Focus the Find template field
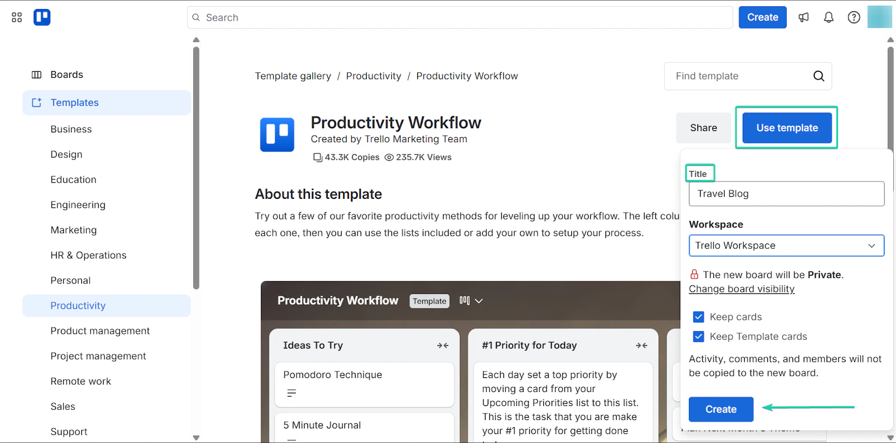896x443 pixels. click(x=748, y=76)
